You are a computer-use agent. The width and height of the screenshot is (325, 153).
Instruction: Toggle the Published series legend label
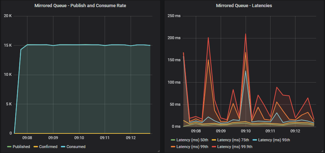(21, 147)
